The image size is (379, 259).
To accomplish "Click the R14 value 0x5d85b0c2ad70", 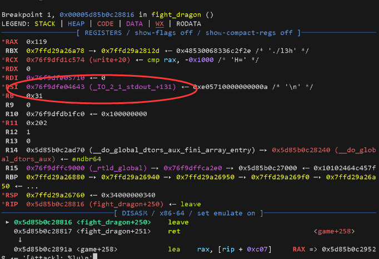I will pyautogui.click(x=56, y=150).
